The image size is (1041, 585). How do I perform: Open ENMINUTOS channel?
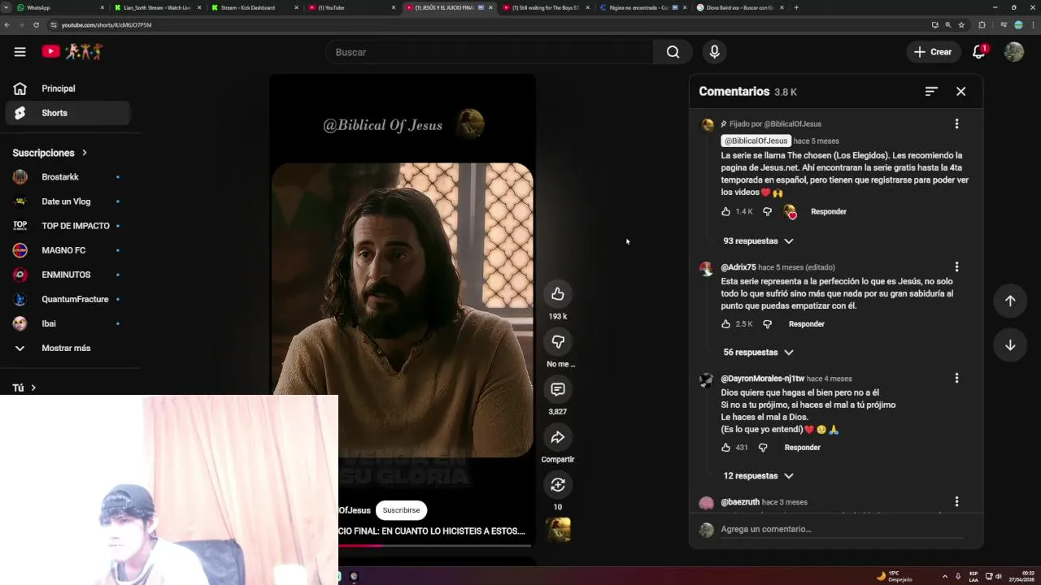coord(68,275)
